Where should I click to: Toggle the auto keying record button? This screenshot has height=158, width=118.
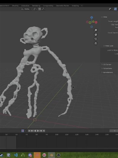tap(23, 131)
